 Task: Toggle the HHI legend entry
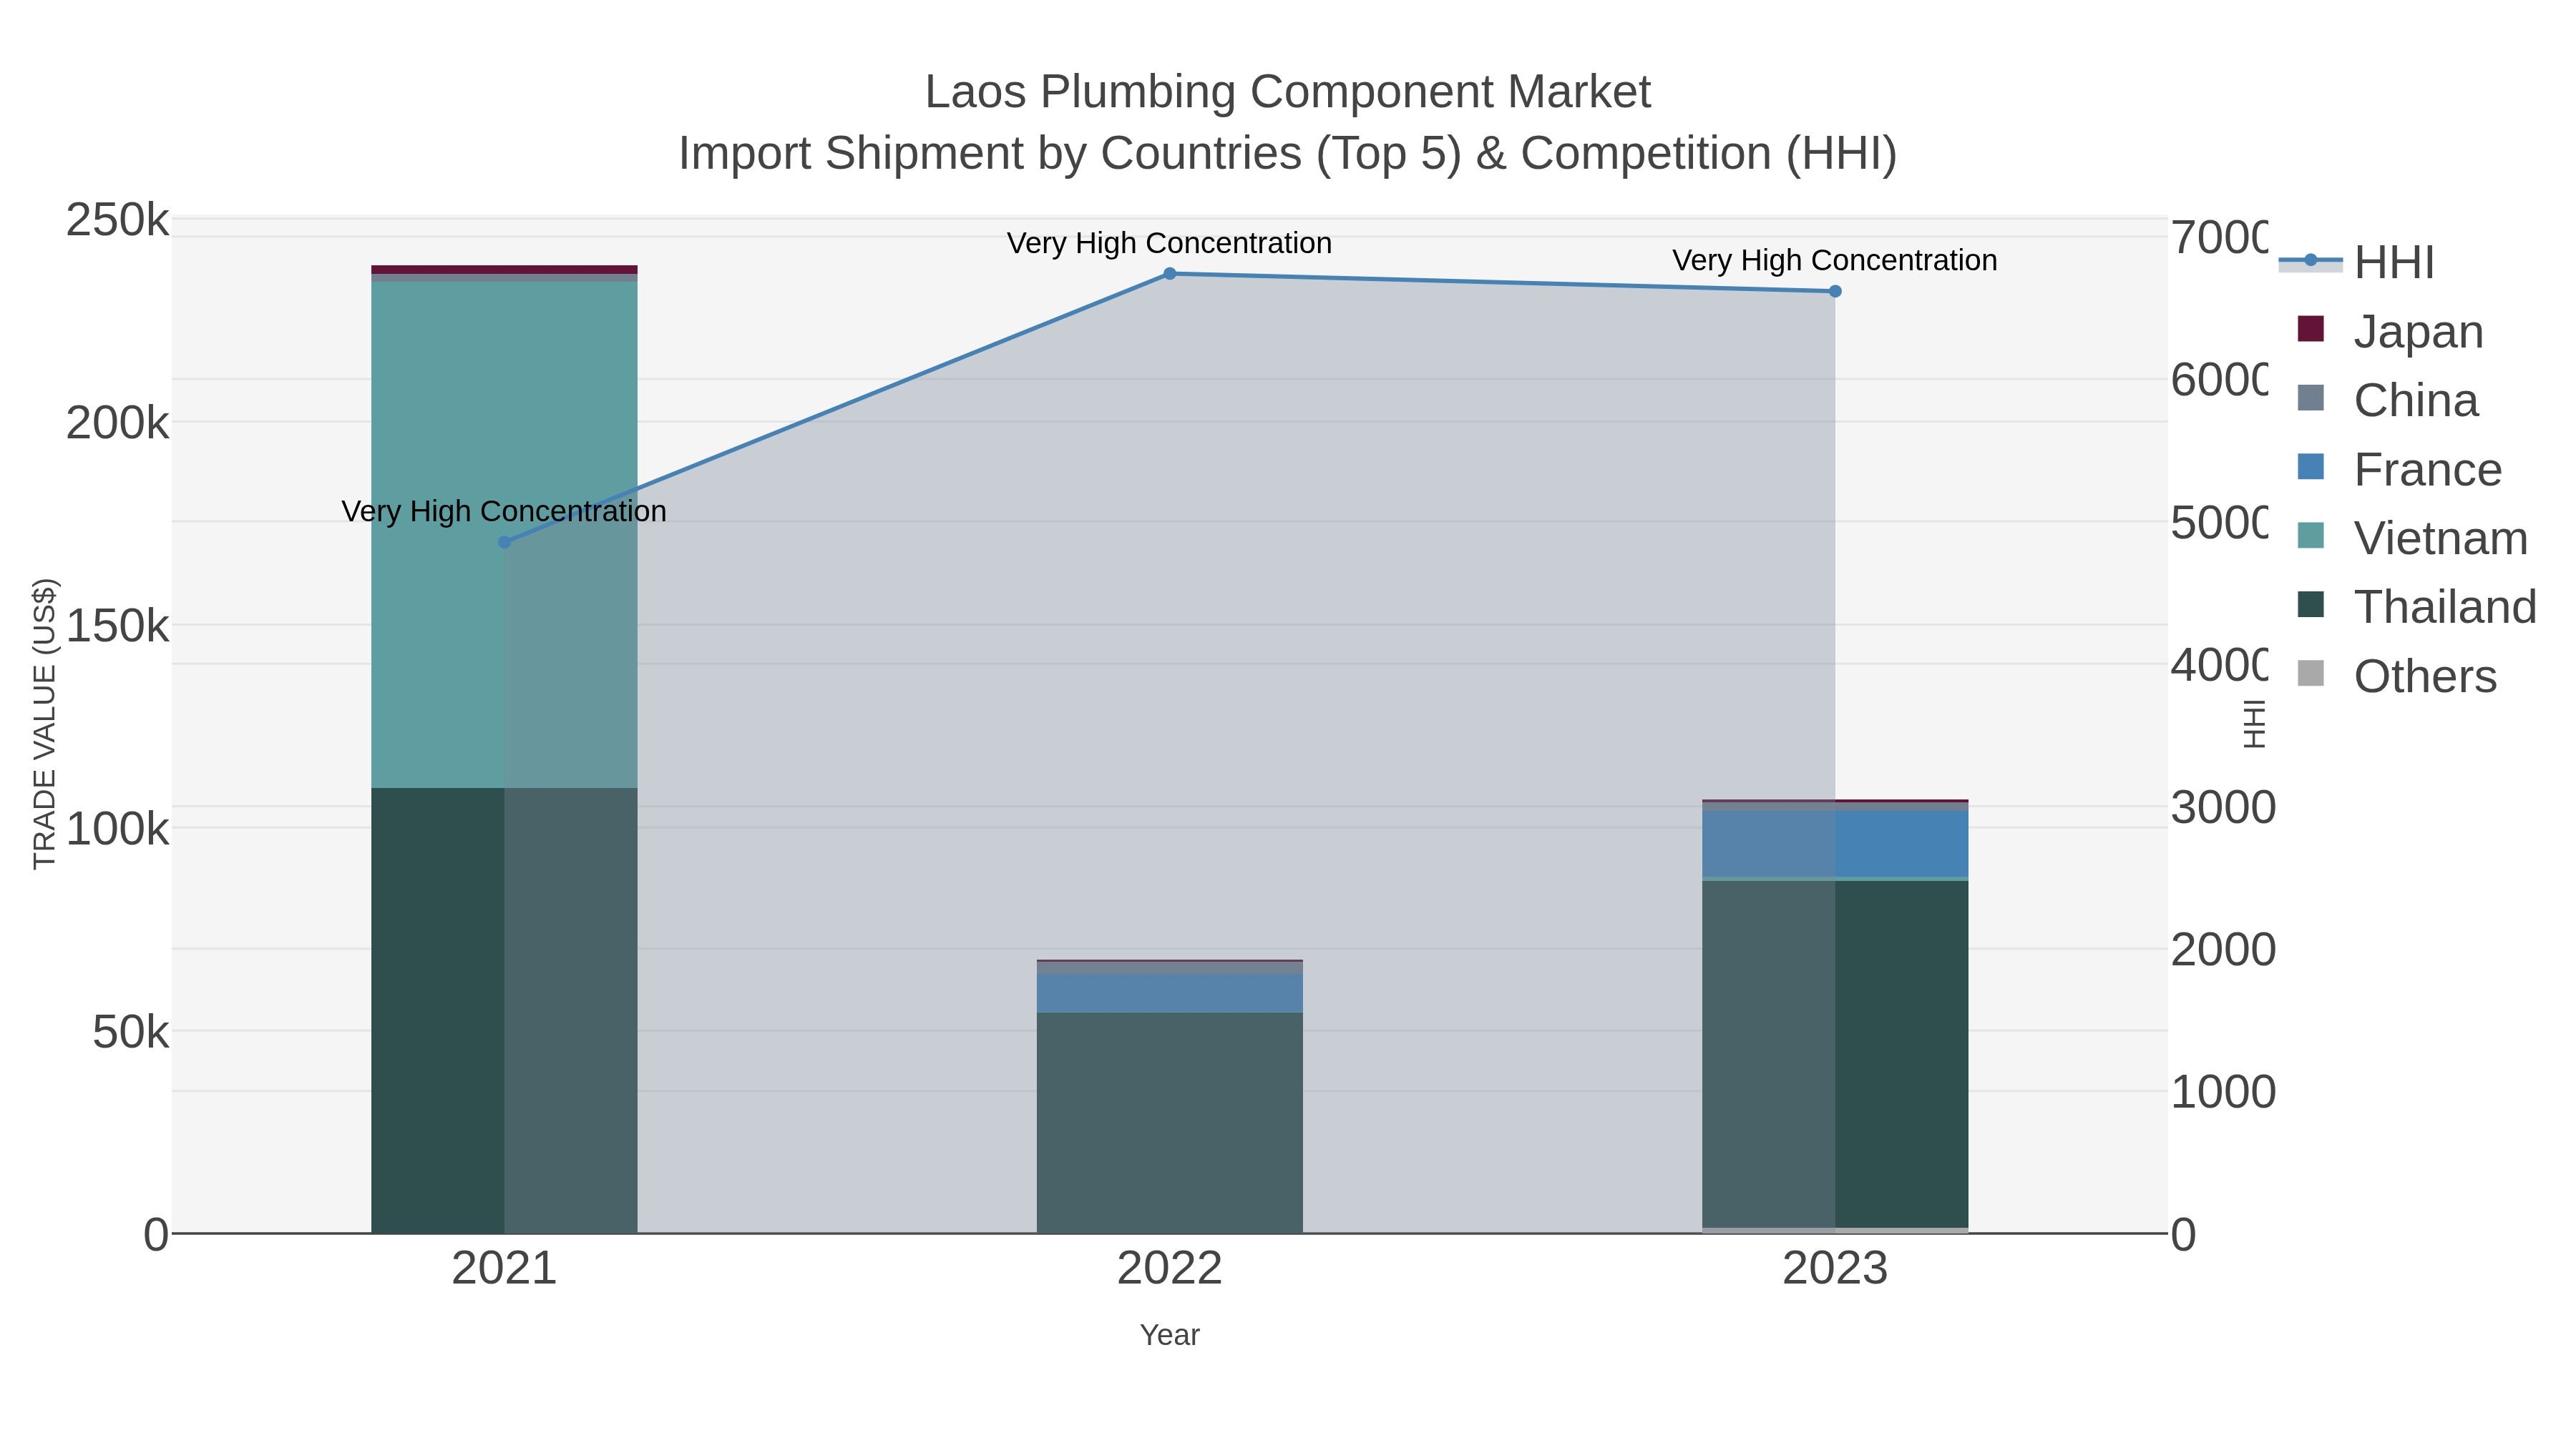pos(2357,263)
